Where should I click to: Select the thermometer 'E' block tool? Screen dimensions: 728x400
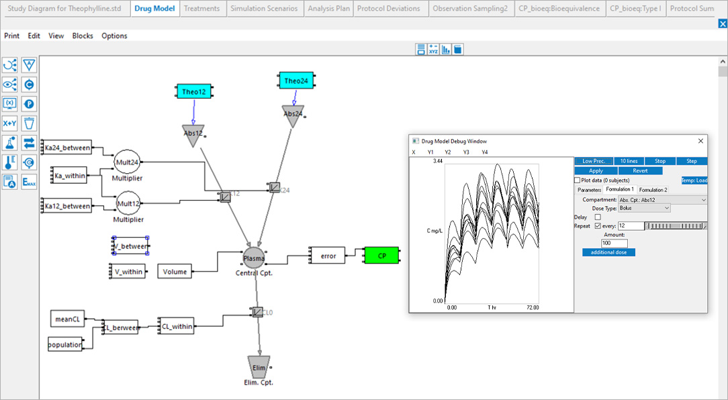click(x=10, y=162)
